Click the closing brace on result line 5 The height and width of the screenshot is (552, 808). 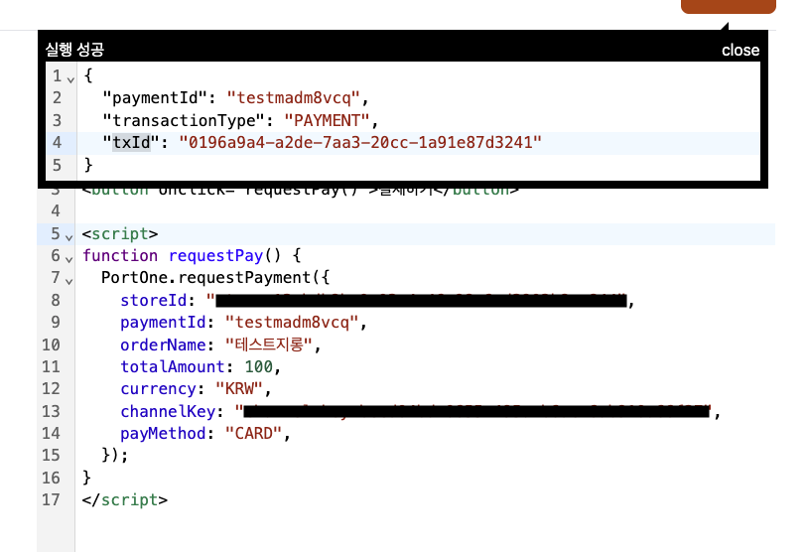click(x=88, y=165)
